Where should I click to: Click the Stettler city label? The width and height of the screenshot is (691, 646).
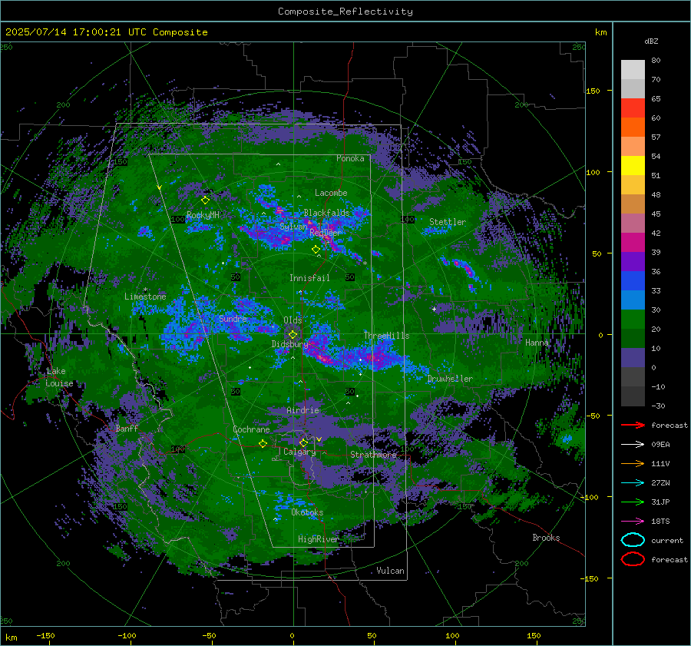pyautogui.click(x=448, y=222)
